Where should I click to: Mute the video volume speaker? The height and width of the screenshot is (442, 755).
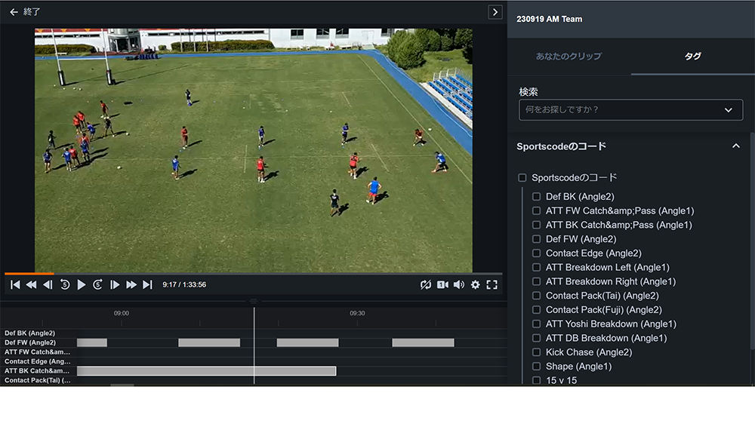click(458, 284)
